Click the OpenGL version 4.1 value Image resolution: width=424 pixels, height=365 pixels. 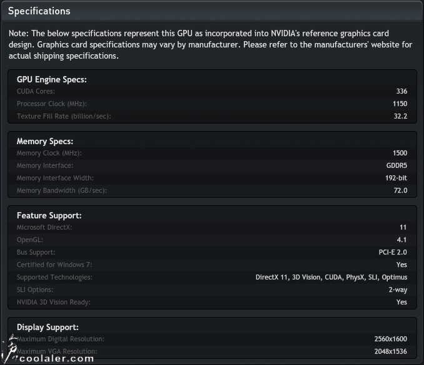[401, 240]
